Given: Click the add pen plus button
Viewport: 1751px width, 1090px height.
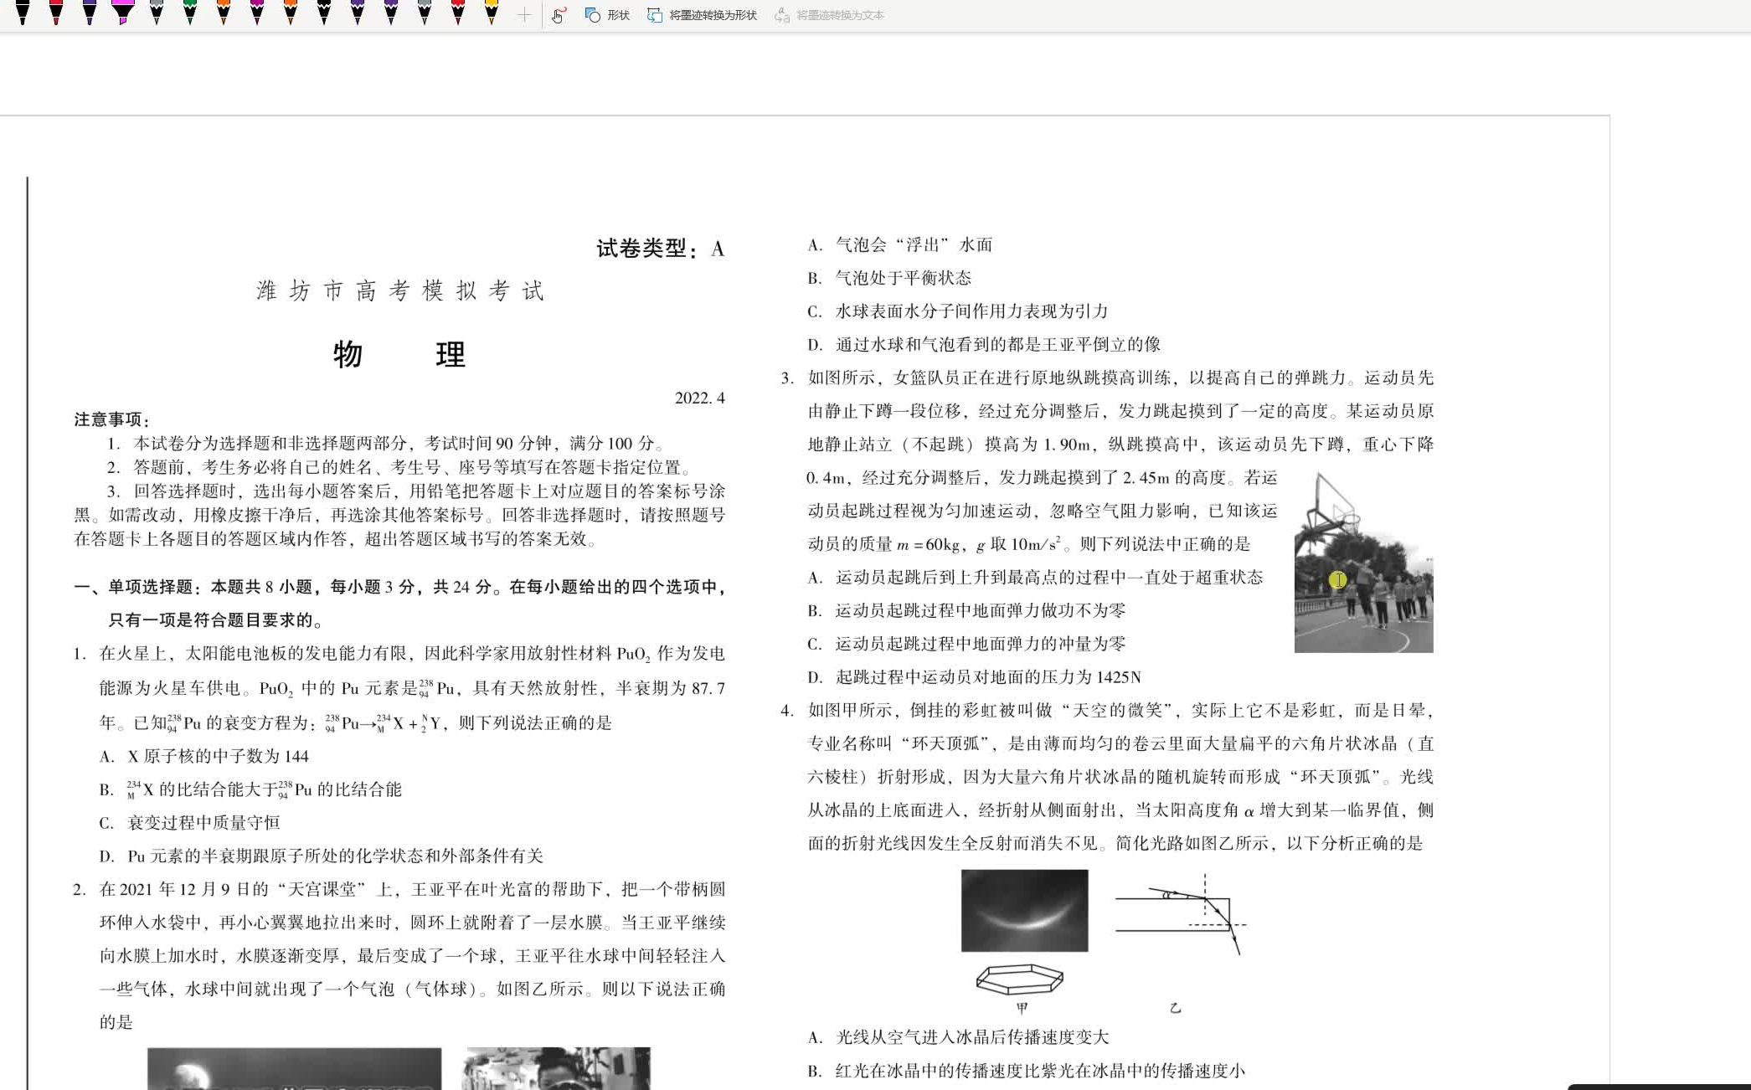Looking at the screenshot, I should (x=524, y=14).
